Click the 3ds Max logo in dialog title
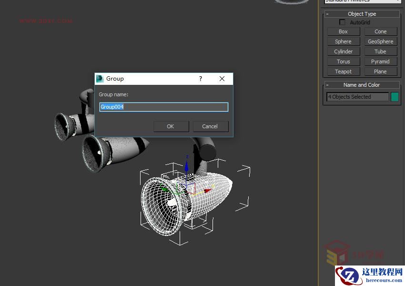This screenshot has height=286, width=405. pyautogui.click(x=100, y=79)
